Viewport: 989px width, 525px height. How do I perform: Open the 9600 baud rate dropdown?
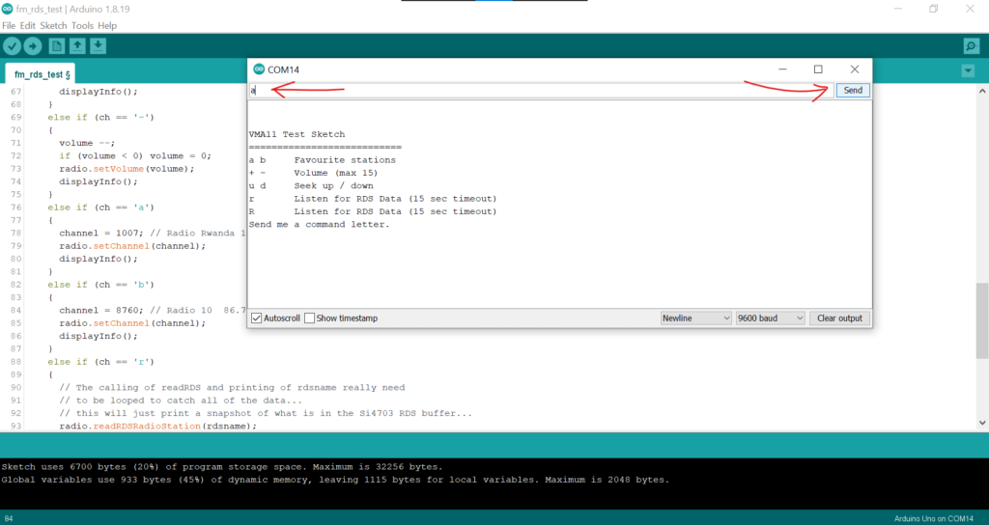tap(770, 318)
